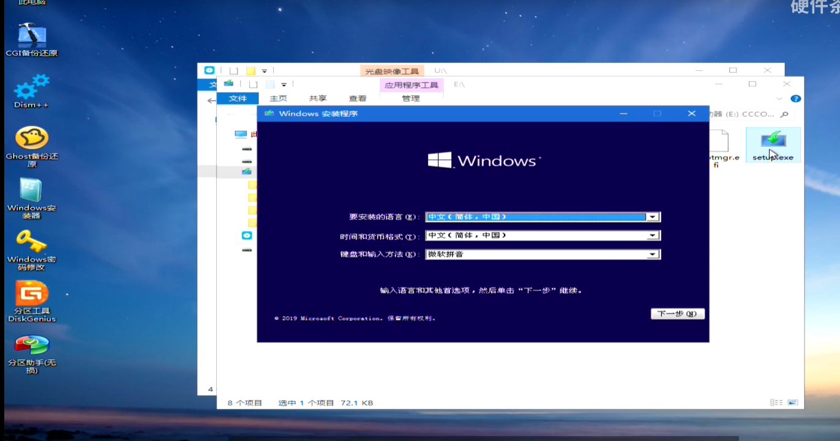Launch the Windows安装器 desktop shortcut

[x=31, y=199]
